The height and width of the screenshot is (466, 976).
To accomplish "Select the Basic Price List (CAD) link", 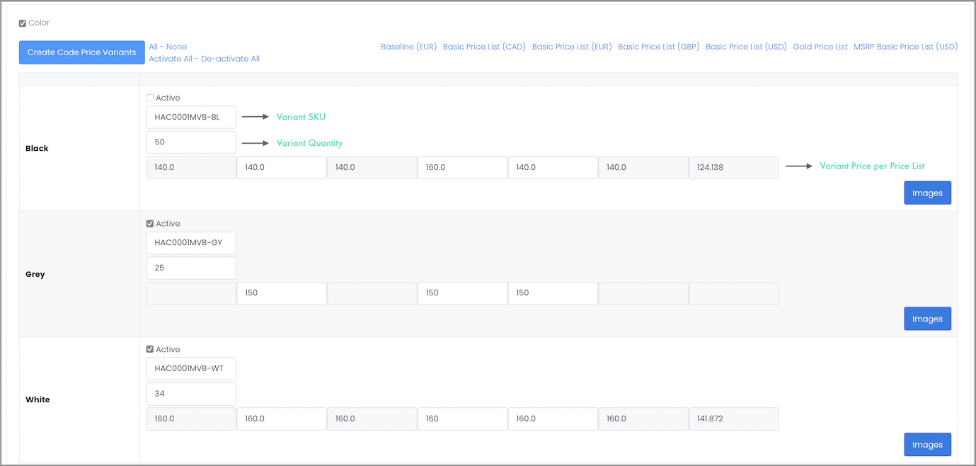I will point(484,47).
